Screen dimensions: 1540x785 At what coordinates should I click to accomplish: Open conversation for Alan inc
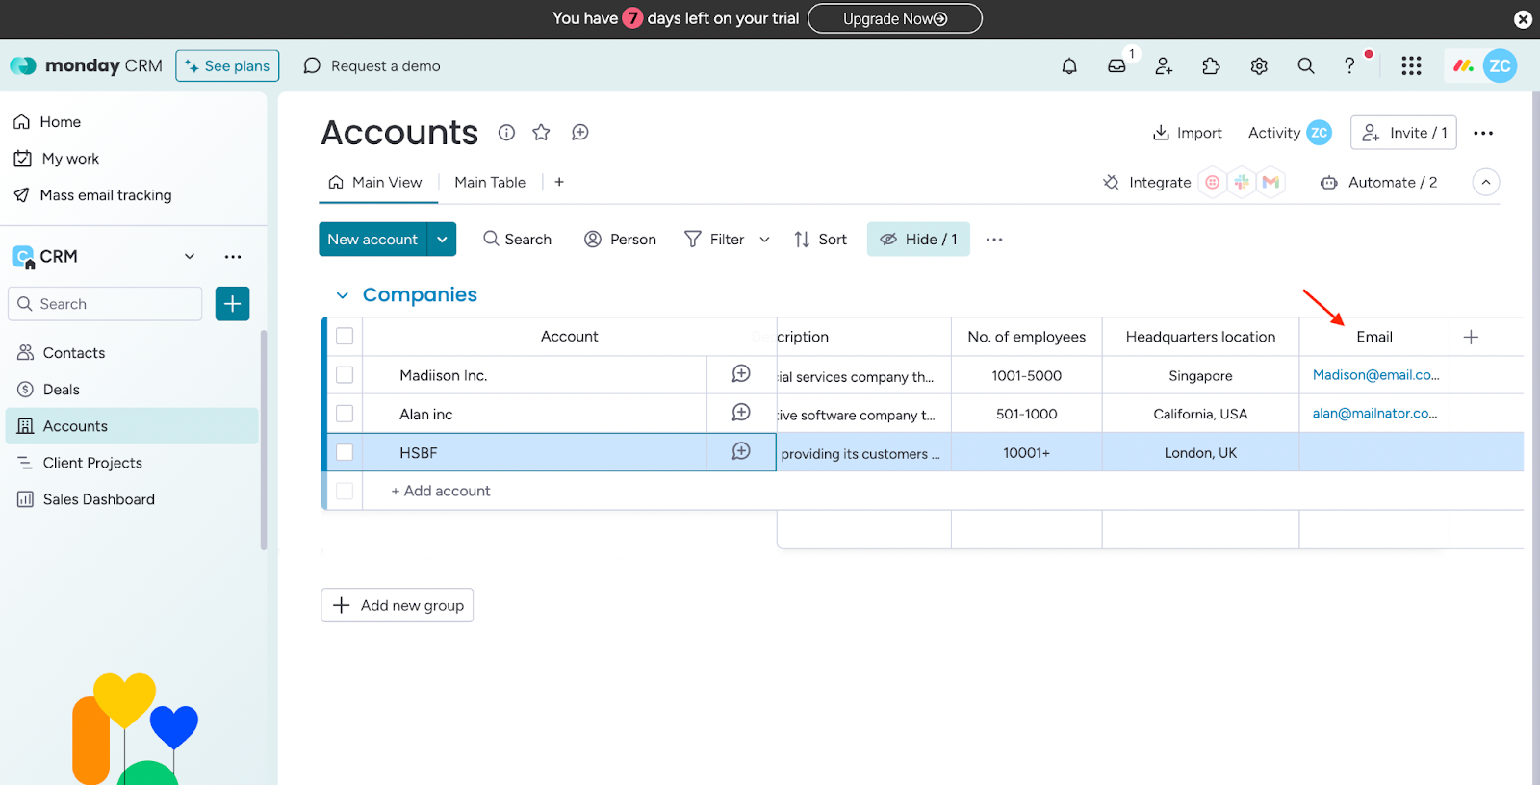click(741, 413)
